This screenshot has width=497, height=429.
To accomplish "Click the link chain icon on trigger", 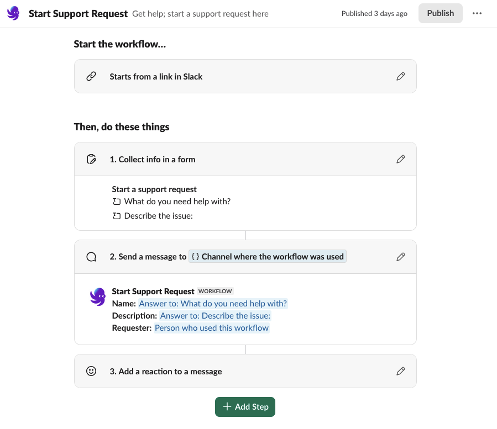I will pyautogui.click(x=92, y=77).
